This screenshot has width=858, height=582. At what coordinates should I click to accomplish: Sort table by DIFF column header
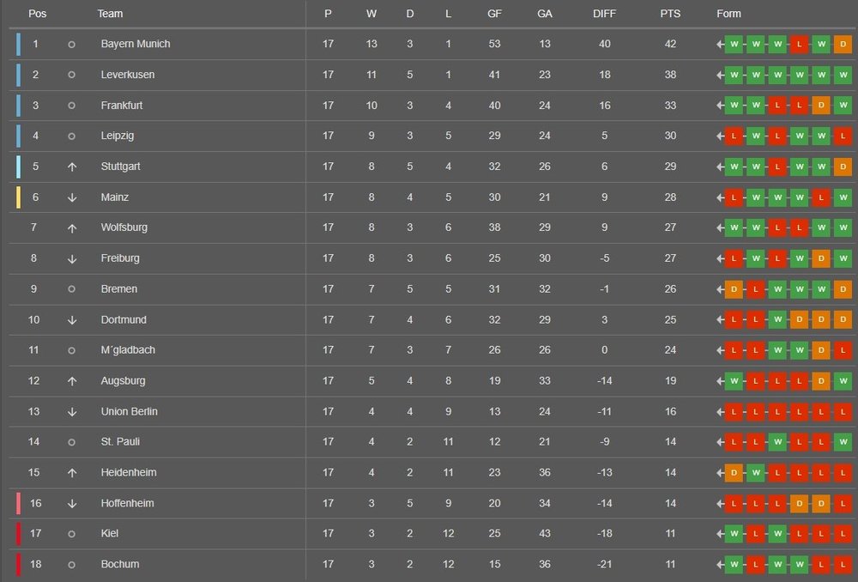(x=604, y=14)
